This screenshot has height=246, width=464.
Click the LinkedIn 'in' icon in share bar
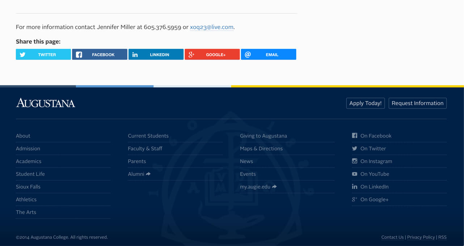(135, 55)
